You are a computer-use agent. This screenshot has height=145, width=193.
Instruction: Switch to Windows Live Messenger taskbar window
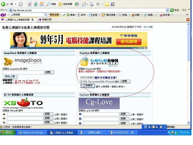tap(32, 133)
